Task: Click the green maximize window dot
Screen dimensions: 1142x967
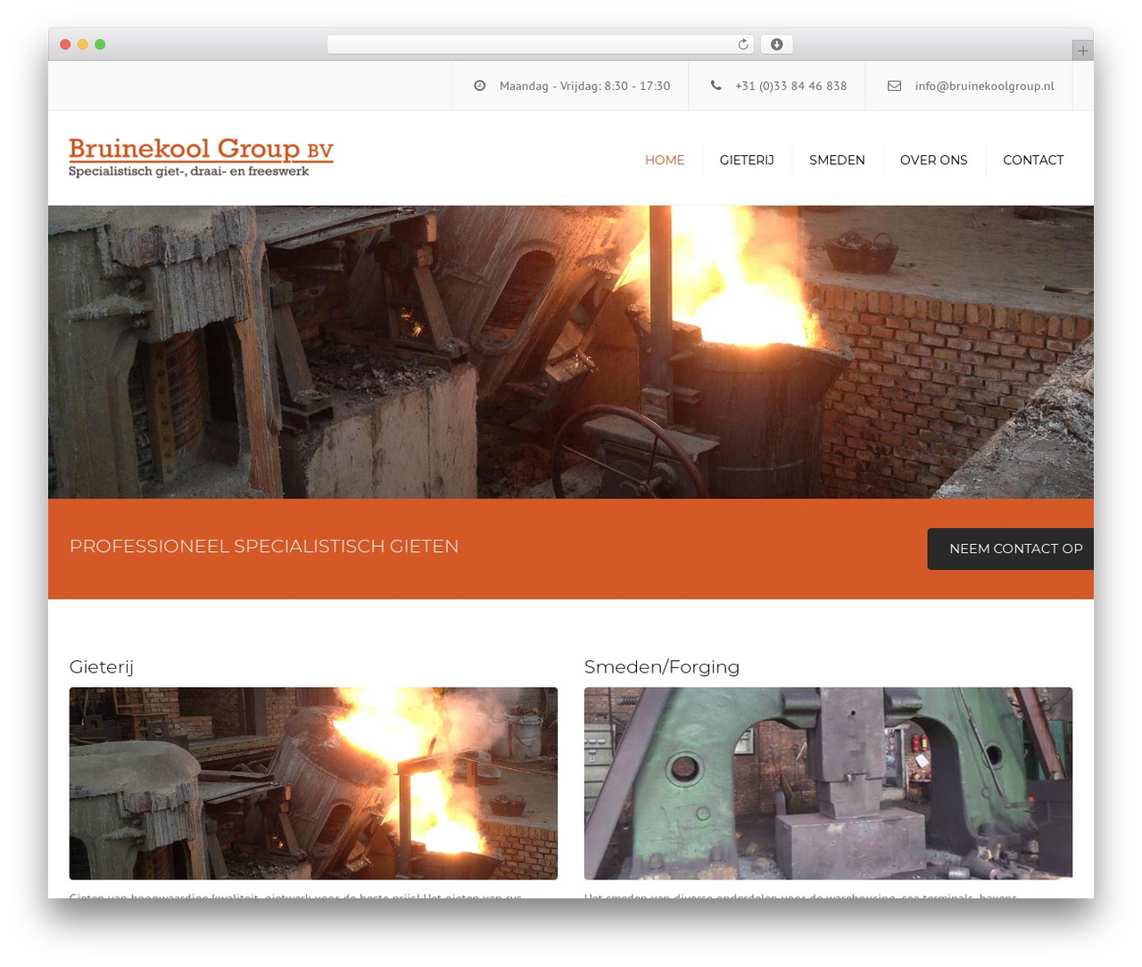Action: click(100, 45)
